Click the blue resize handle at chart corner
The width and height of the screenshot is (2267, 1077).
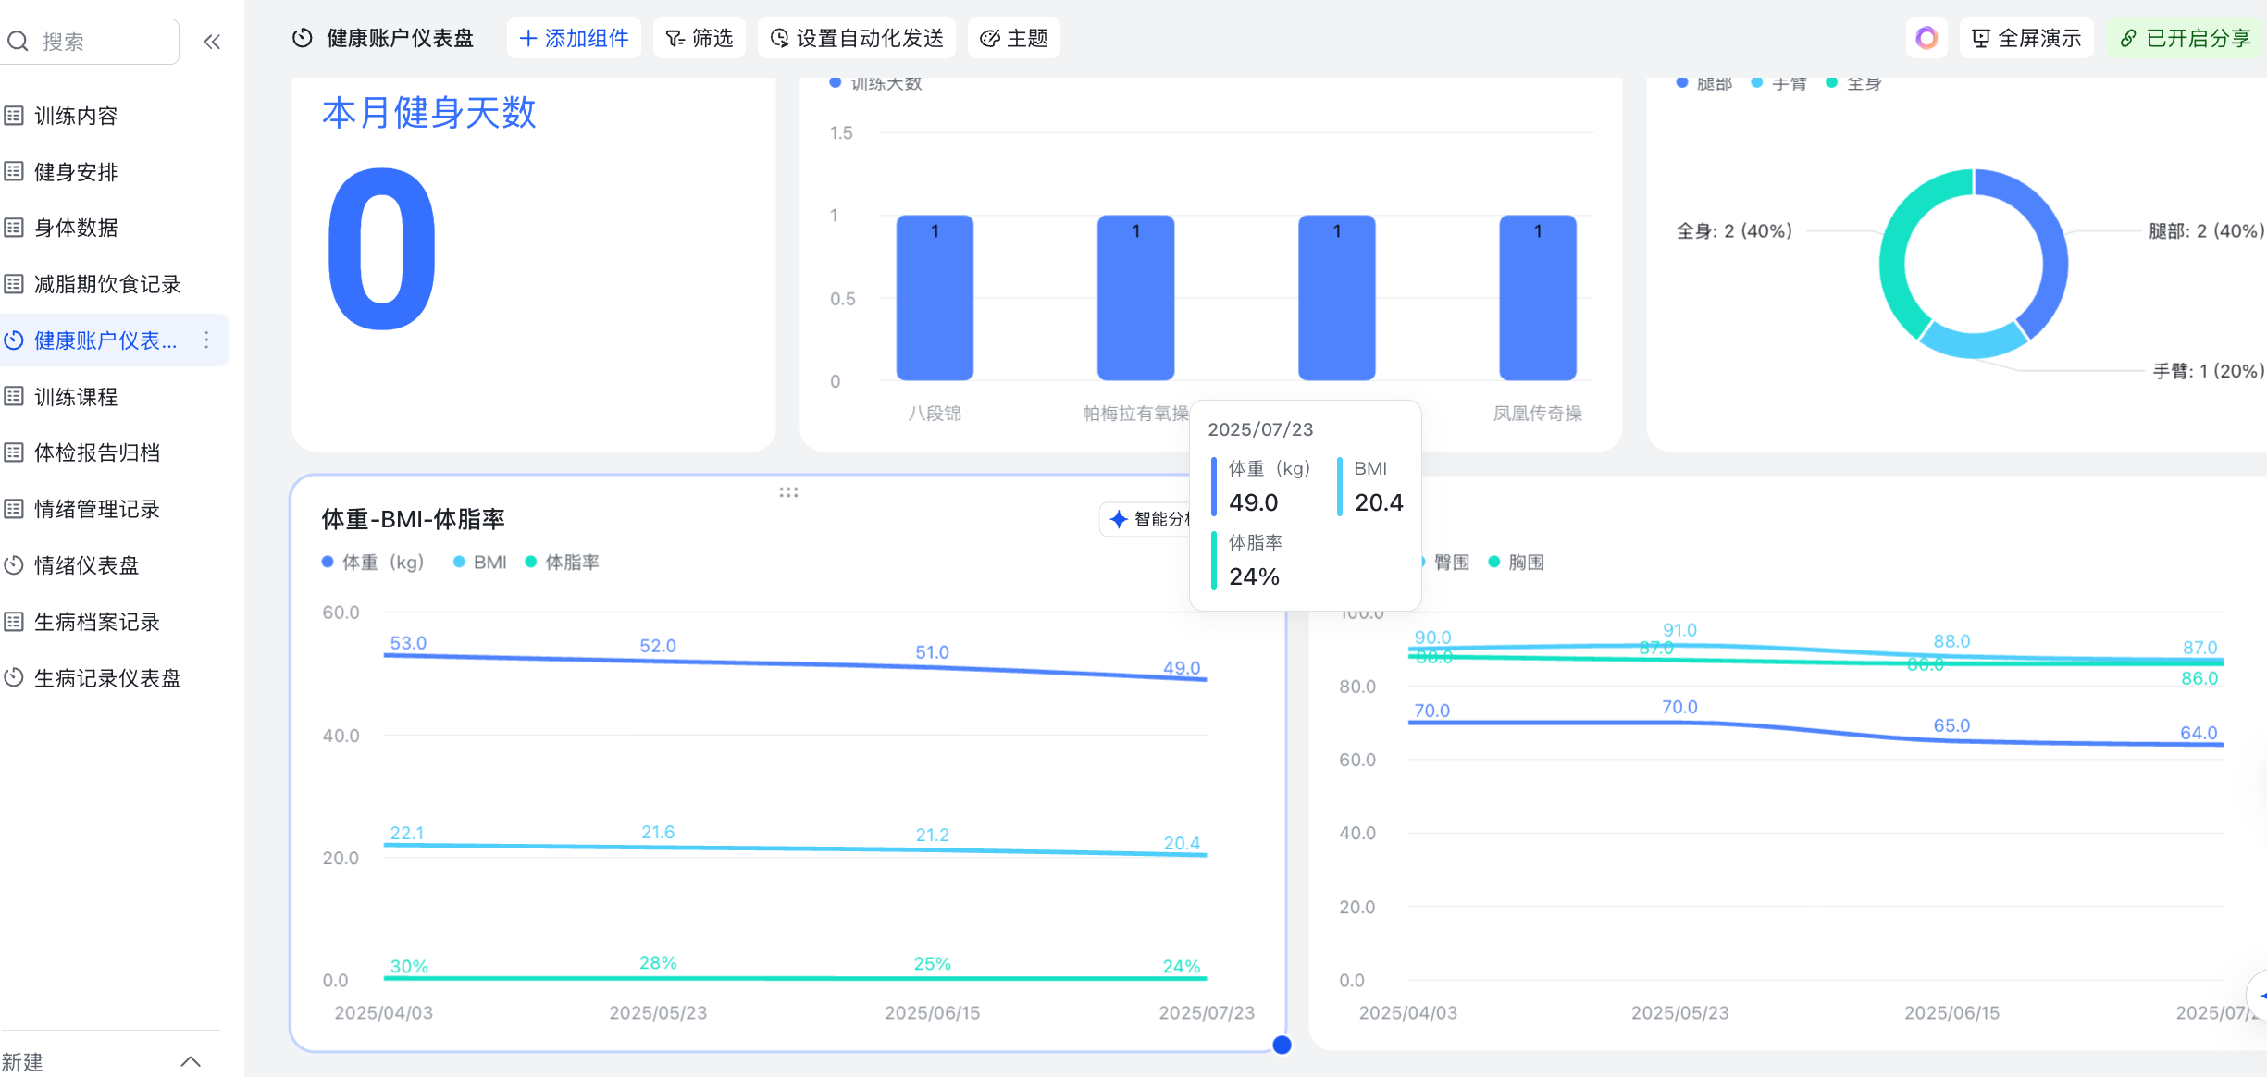pyautogui.click(x=1282, y=1045)
